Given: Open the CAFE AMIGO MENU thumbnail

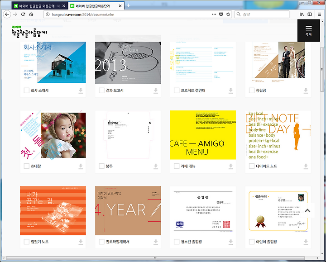Looking at the screenshot, I should coord(203,135).
